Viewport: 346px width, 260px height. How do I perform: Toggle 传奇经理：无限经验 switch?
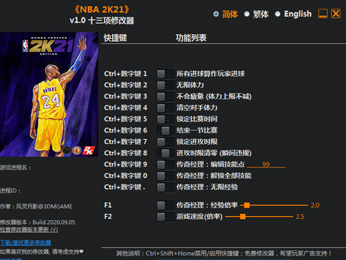point(165,187)
